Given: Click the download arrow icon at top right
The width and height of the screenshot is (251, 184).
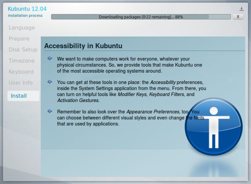Looking at the screenshot, I should (242, 9).
